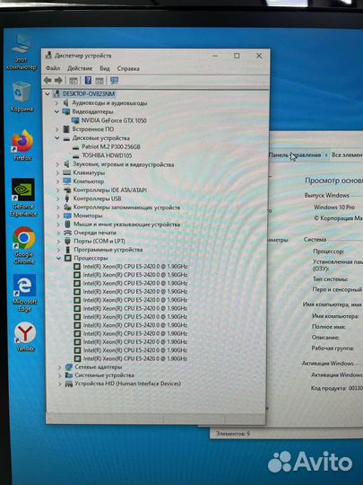Launch Google Chrome desktop shortcut

click(24, 245)
